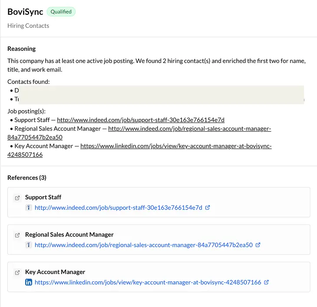
Task: Click the green Qualified status badge
Action: point(61,12)
